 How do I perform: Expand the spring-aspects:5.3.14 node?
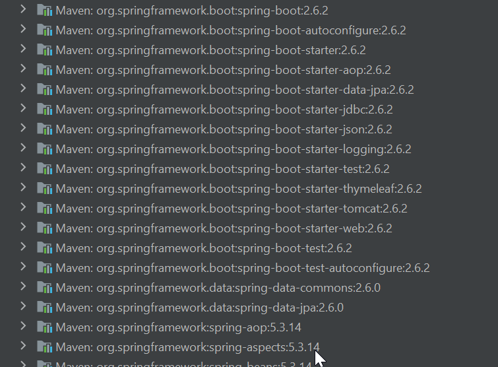click(x=23, y=346)
